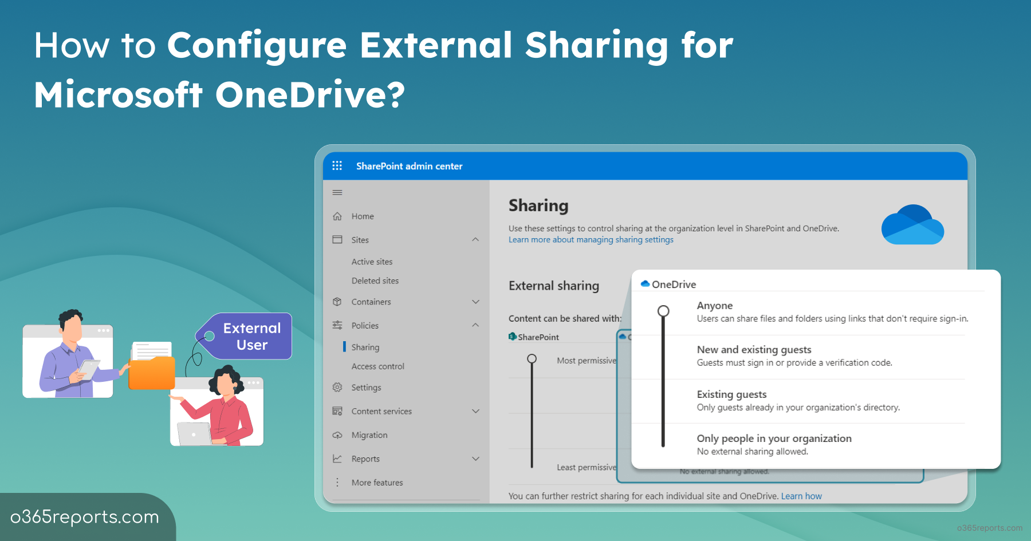The height and width of the screenshot is (541, 1031).
Task: Open the app launcher waffle icon
Action: (337, 165)
